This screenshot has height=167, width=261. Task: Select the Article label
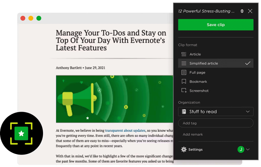point(195,54)
